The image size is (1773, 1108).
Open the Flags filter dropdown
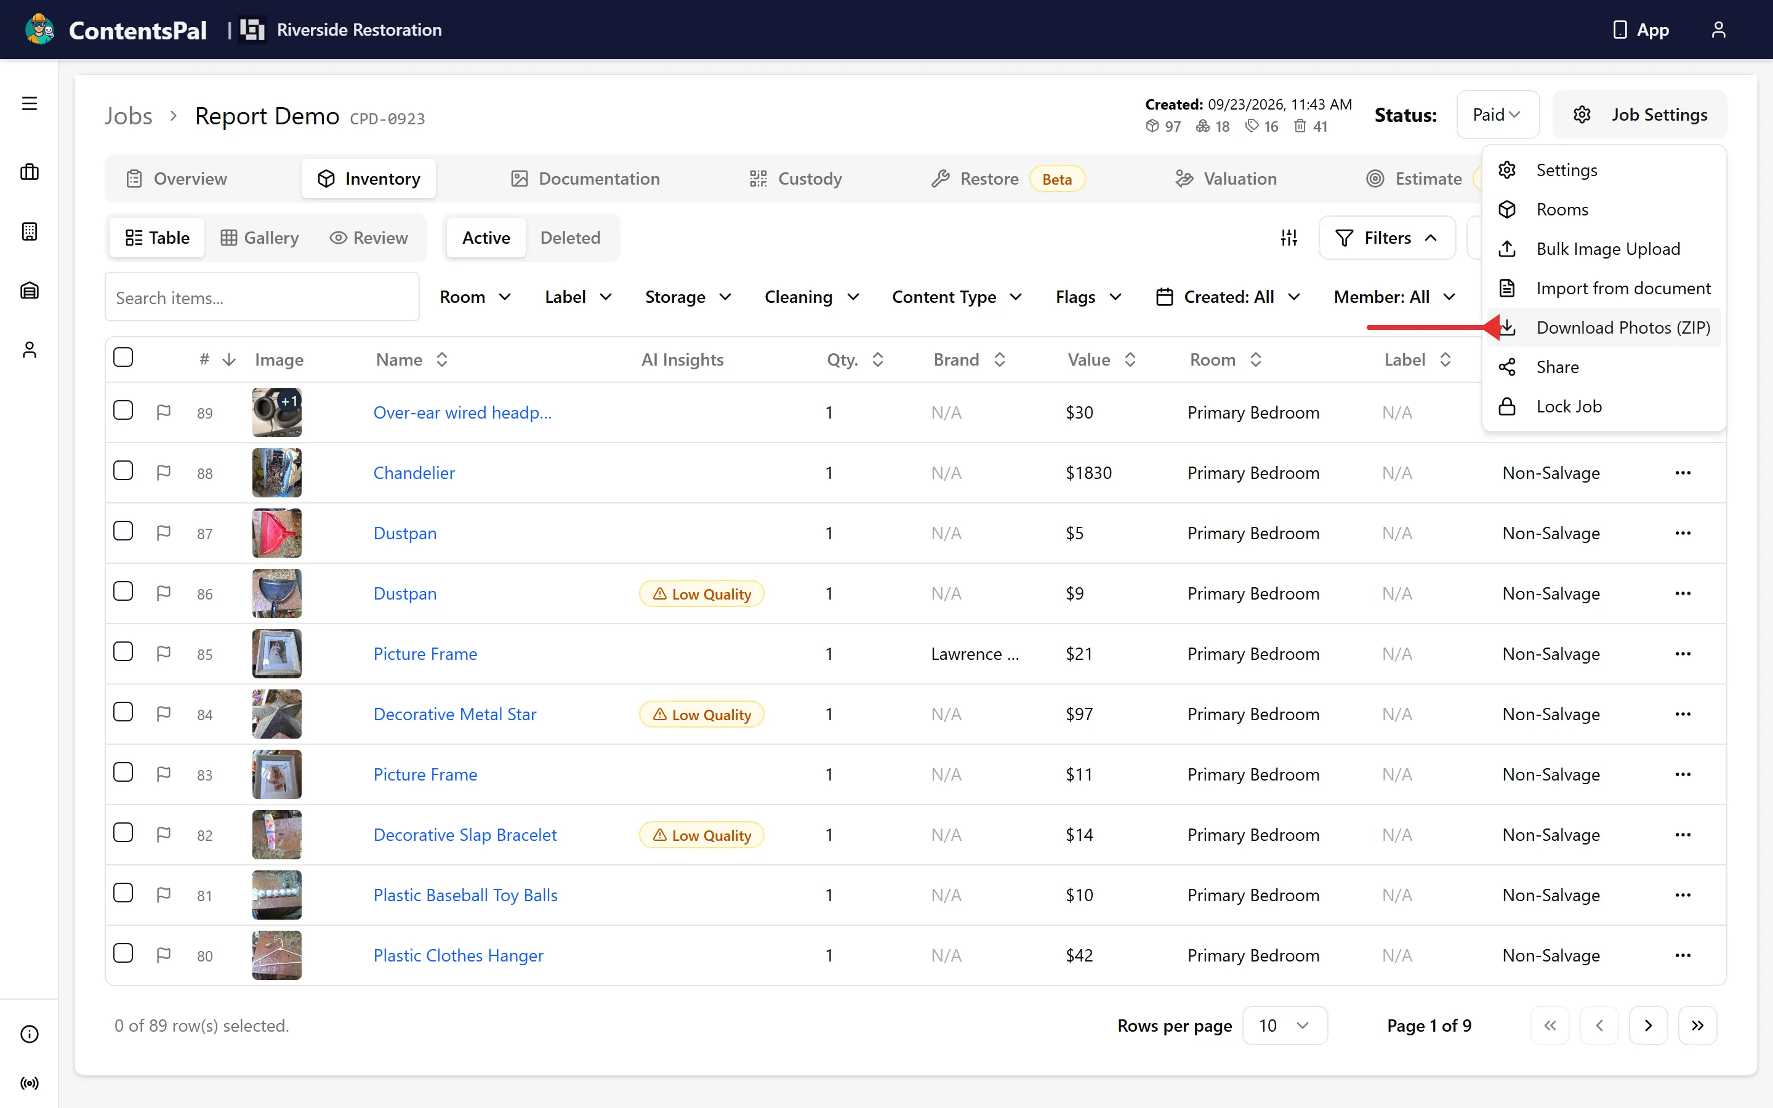click(1088, 297)
